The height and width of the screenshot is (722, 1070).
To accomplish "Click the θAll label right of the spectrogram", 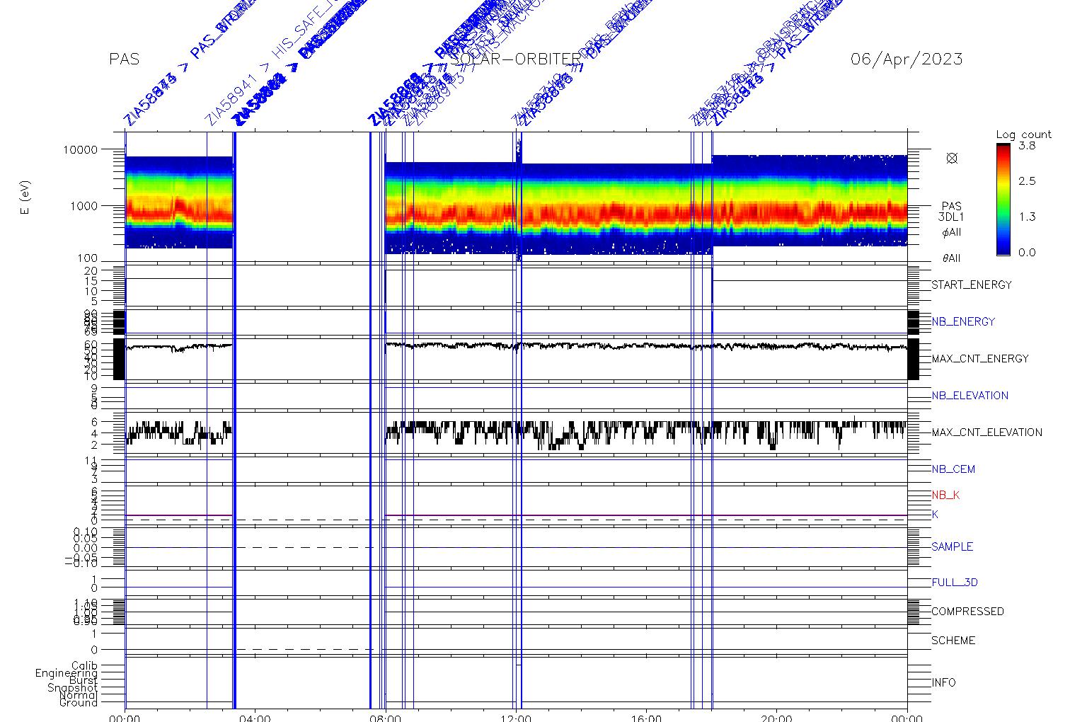I will coord(951,258).
